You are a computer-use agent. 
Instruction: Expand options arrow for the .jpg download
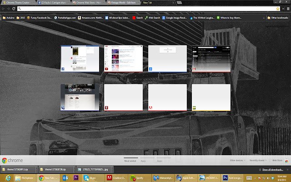[112, 169]
